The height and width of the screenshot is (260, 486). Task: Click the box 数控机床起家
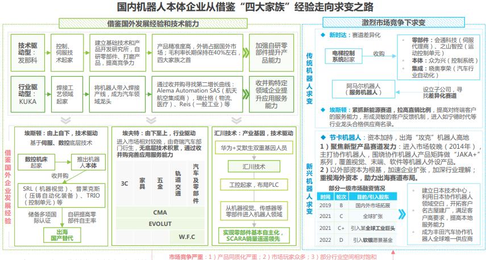tap(36, 162)
